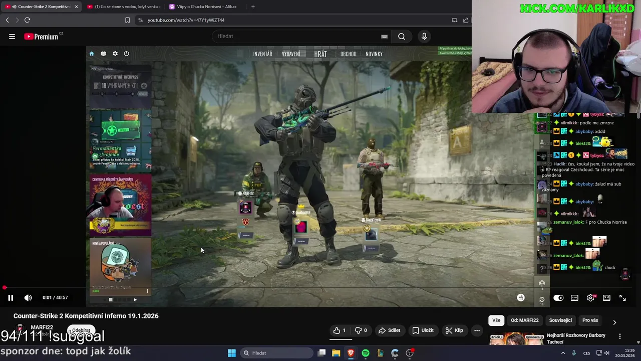Open Spotify from the taskbar
This screenshot has width=641, height=361.
(x=366, y=353)
